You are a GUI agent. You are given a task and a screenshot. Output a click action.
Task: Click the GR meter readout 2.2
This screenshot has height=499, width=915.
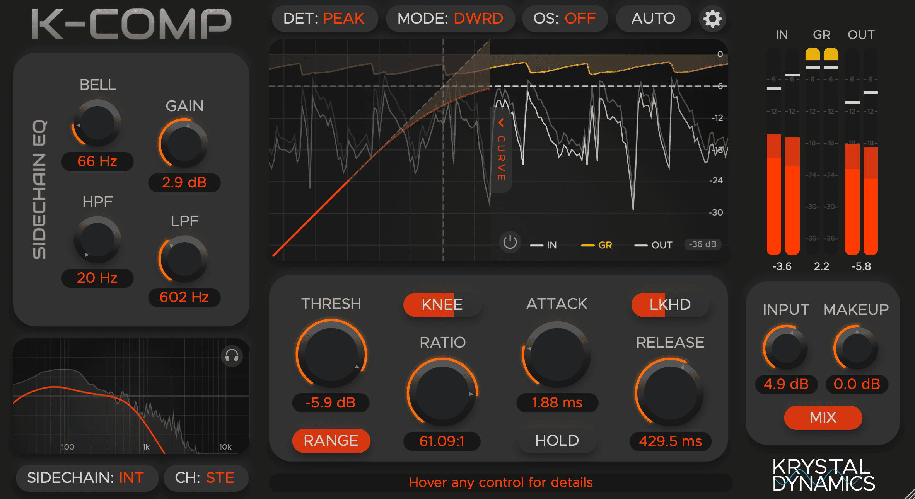[822, 266]
